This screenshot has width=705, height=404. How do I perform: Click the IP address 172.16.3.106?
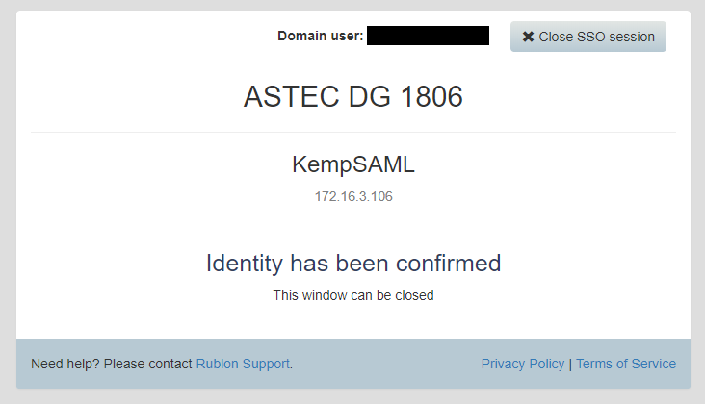coord(353,196)
